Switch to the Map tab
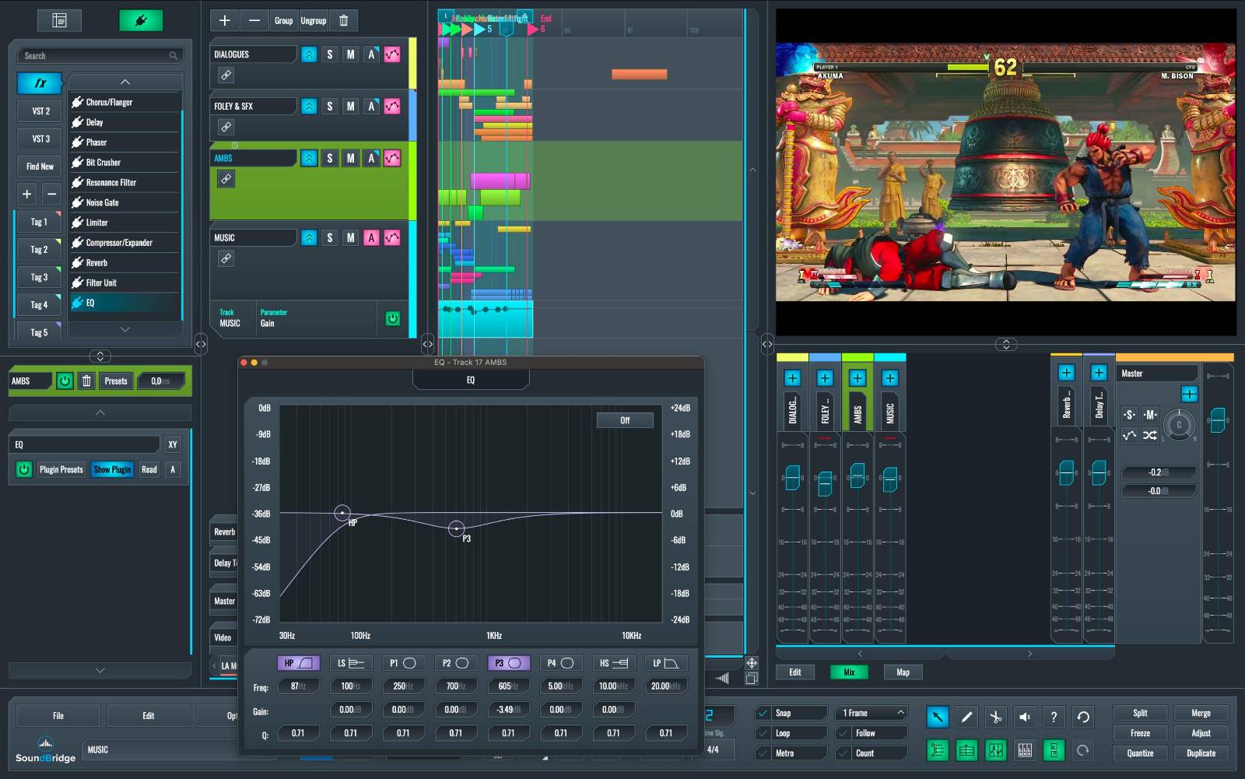 (x=903, y=672)
